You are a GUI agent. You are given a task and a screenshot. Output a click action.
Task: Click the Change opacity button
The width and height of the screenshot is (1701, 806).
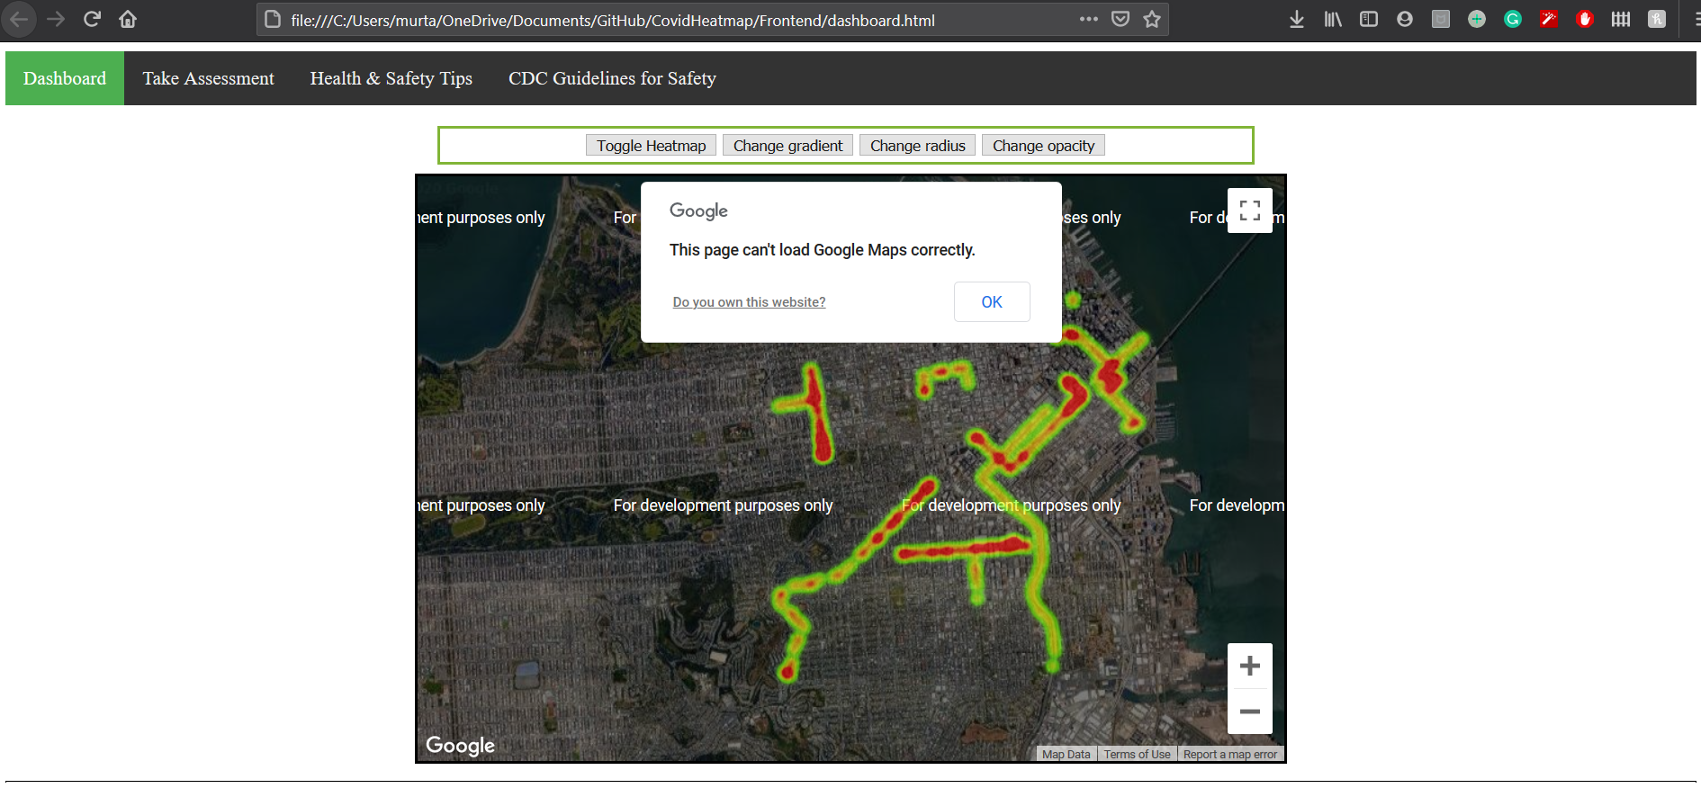coord(1044,146)
